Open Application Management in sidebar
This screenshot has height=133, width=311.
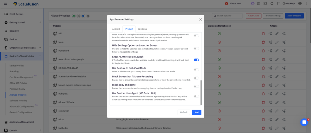[x=22, y=122]
